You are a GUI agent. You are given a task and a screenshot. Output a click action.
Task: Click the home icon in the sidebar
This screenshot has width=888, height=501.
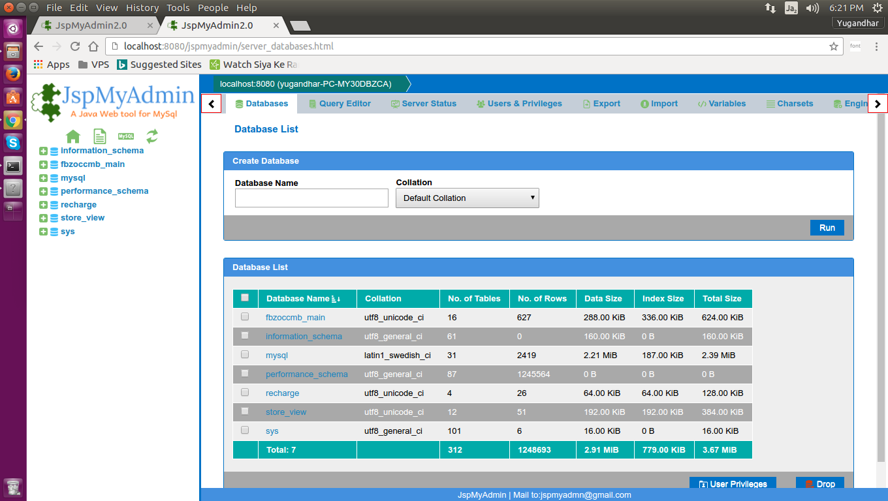pyautogui.click(x=73, y=136)
